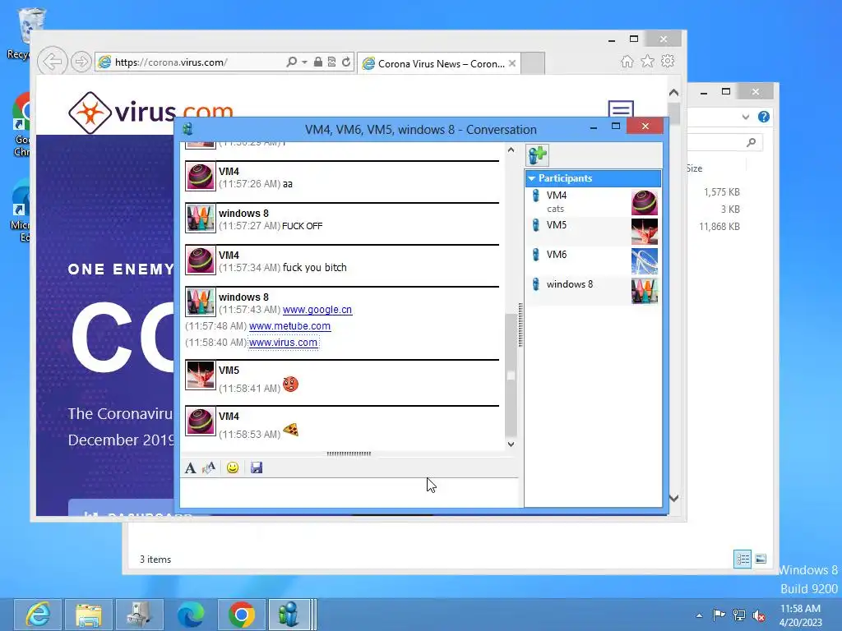Expand the ribbon chevron in File Explorer
The image size is (842, 631).
pyautogui.click(x=745, y=117)
